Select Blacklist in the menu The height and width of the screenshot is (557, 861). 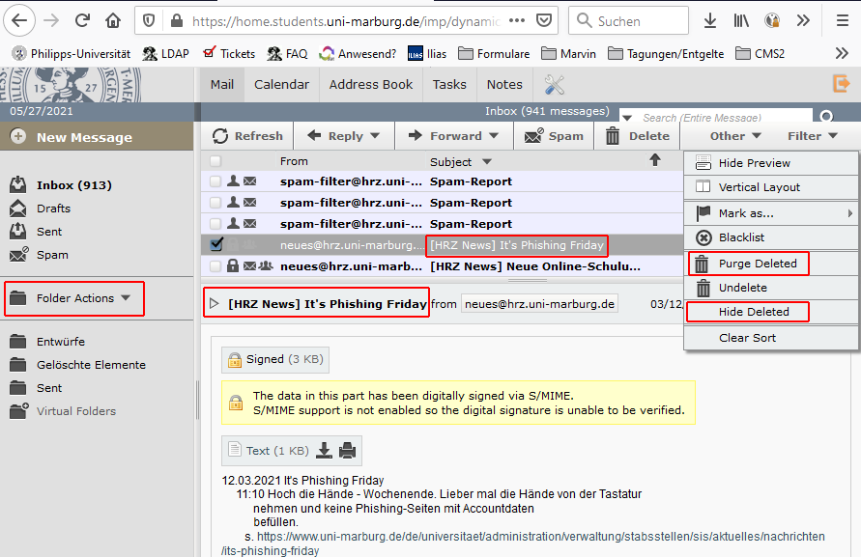tap(771, 237)
